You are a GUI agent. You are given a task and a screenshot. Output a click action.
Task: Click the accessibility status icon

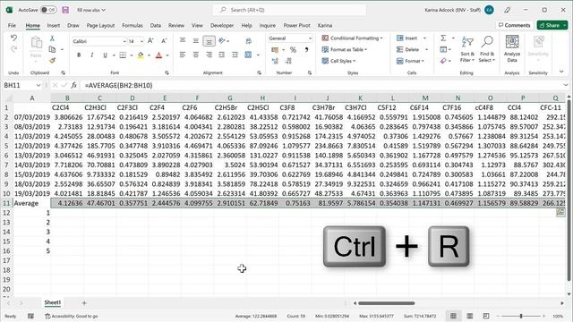(47, 316)
